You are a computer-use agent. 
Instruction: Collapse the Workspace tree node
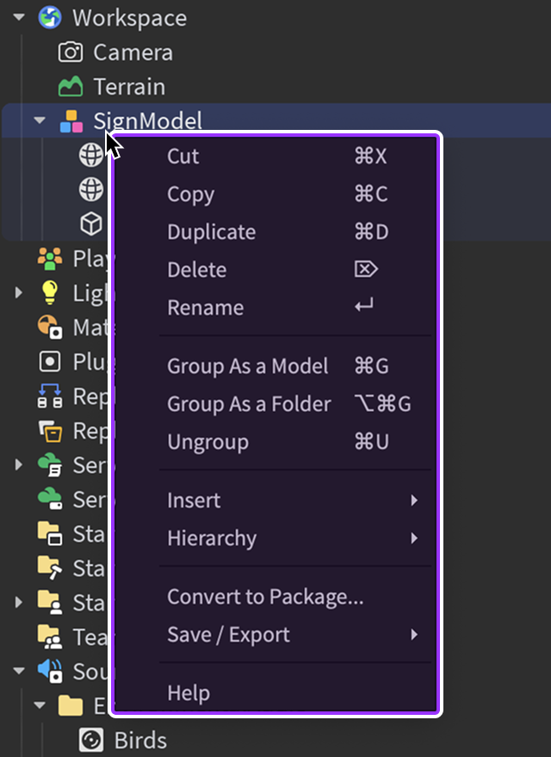pos(19,18)
